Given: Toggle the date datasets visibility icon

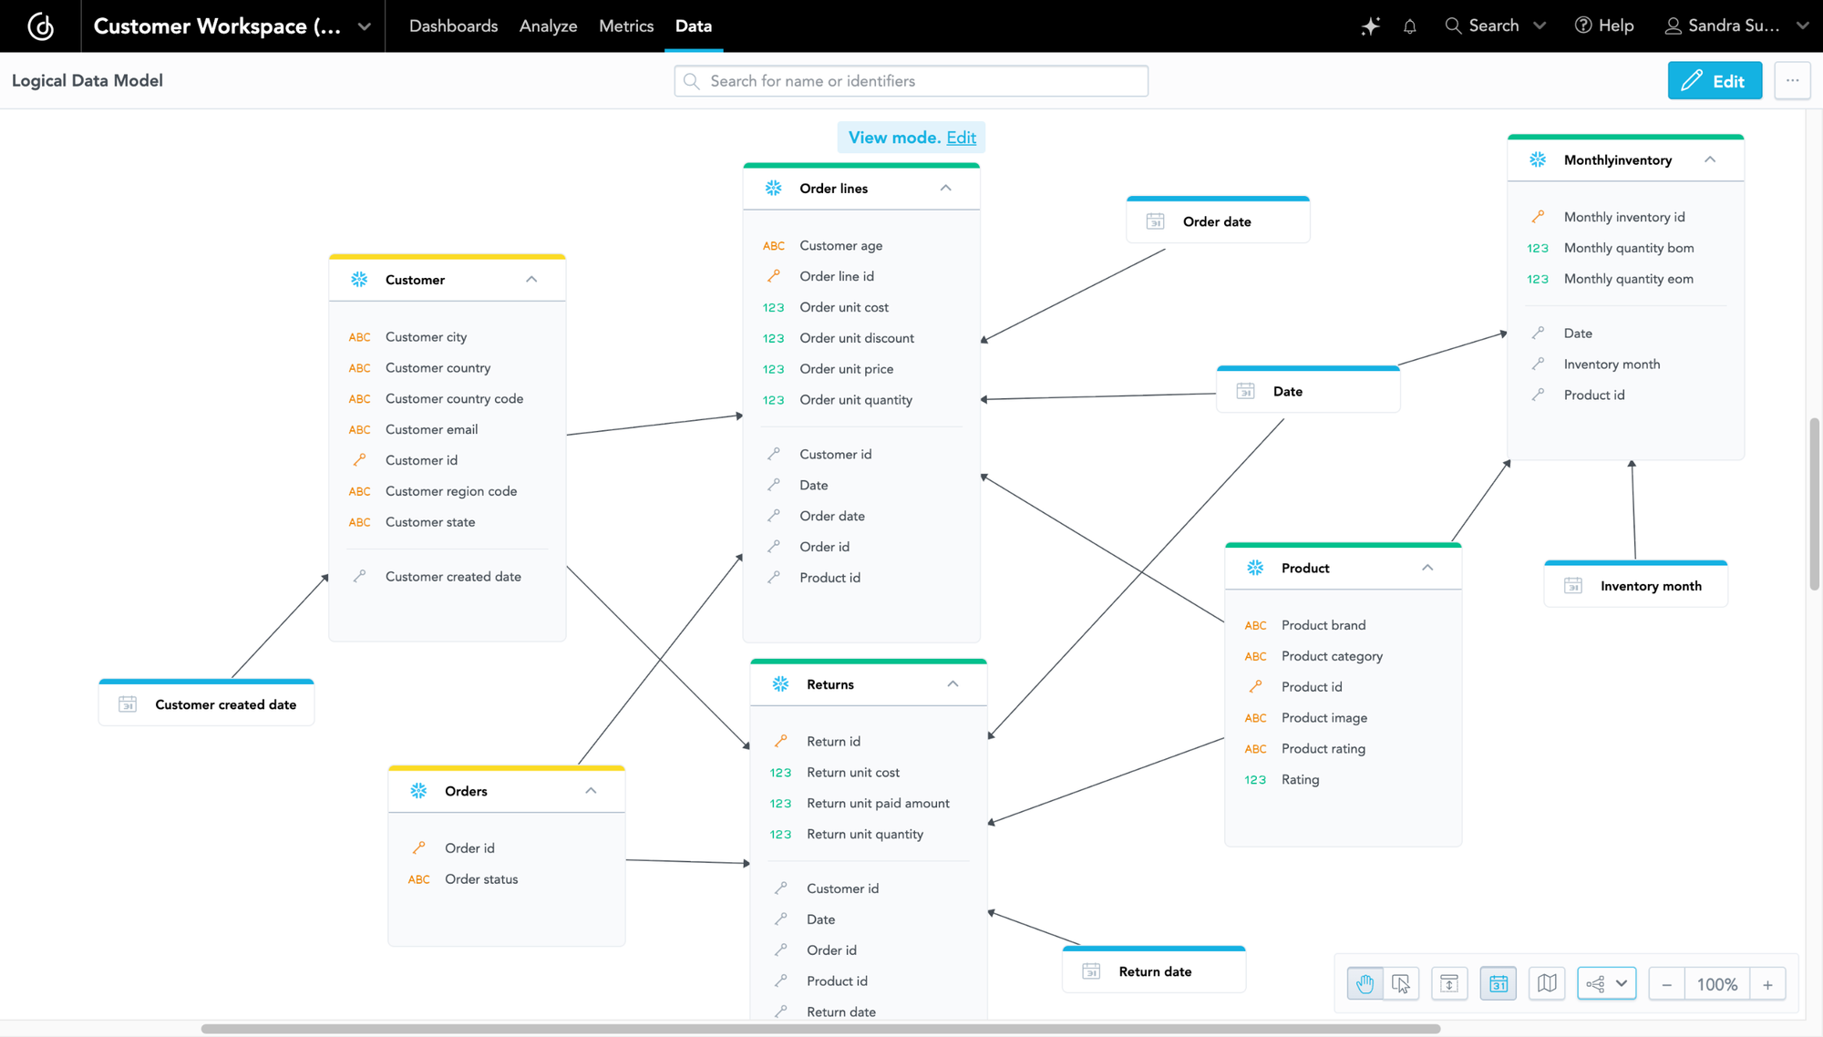Looking at the screenshot, I should point(1499,983).
